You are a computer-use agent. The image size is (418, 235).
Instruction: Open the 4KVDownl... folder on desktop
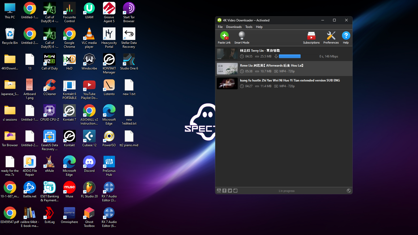[10, 62]
